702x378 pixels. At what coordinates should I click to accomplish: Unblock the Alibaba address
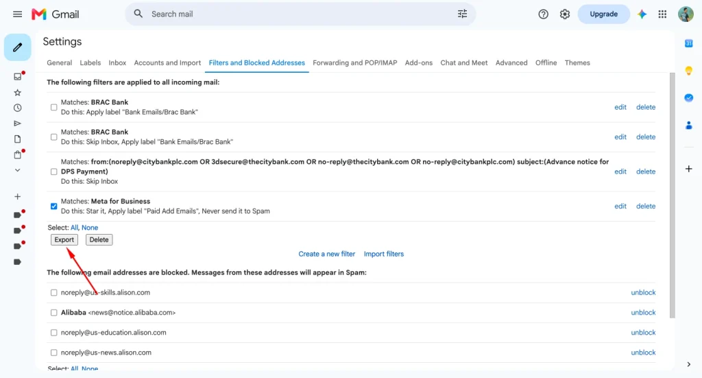[643, 313]
